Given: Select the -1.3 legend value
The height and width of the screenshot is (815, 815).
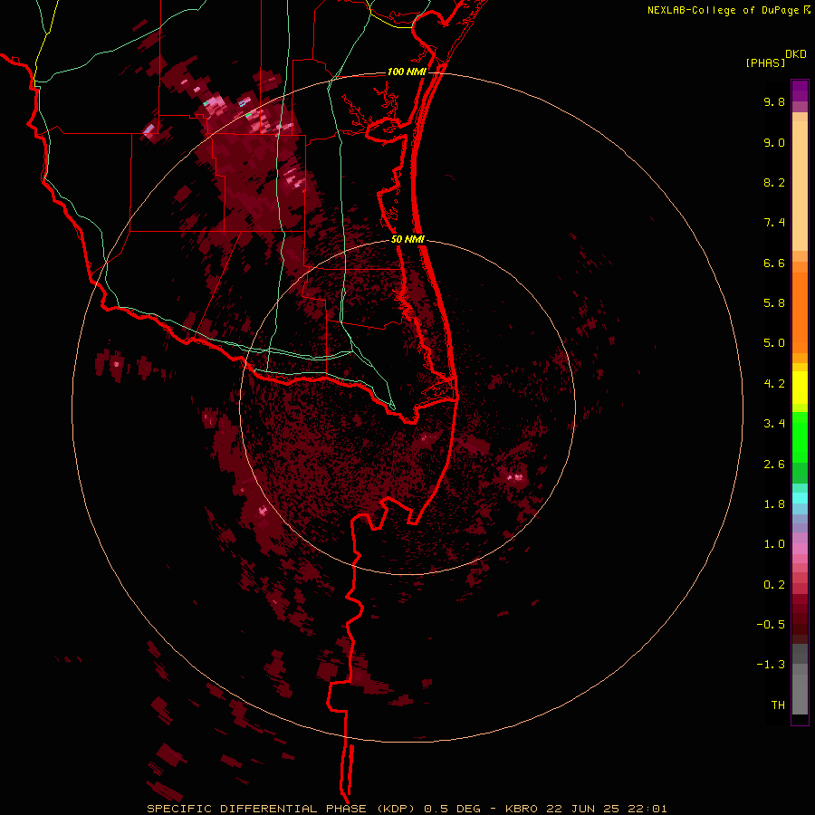Looking at the screenshot, I should click(x=771, y=665).
